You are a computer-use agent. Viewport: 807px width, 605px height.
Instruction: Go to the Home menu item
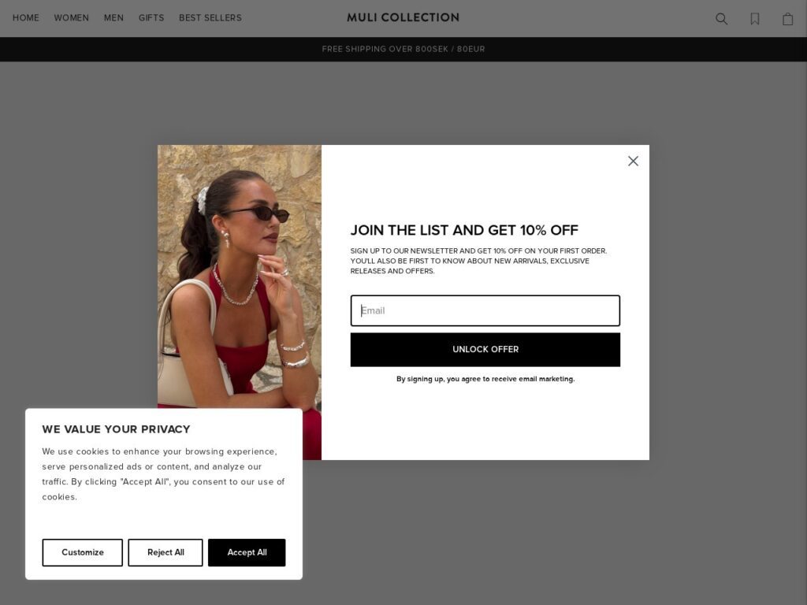point(26,18)
